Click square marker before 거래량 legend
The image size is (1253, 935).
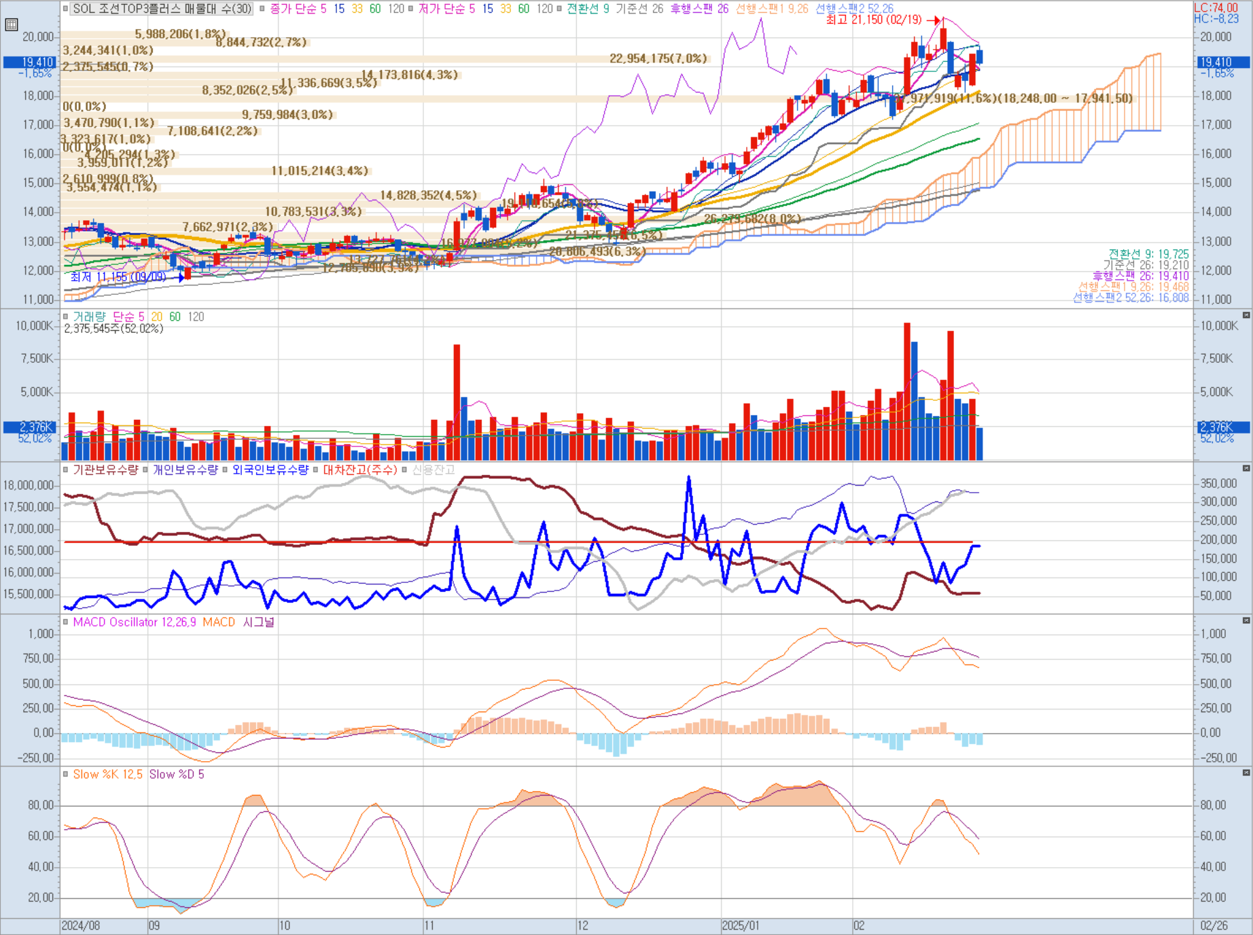[x=66, y=317]
